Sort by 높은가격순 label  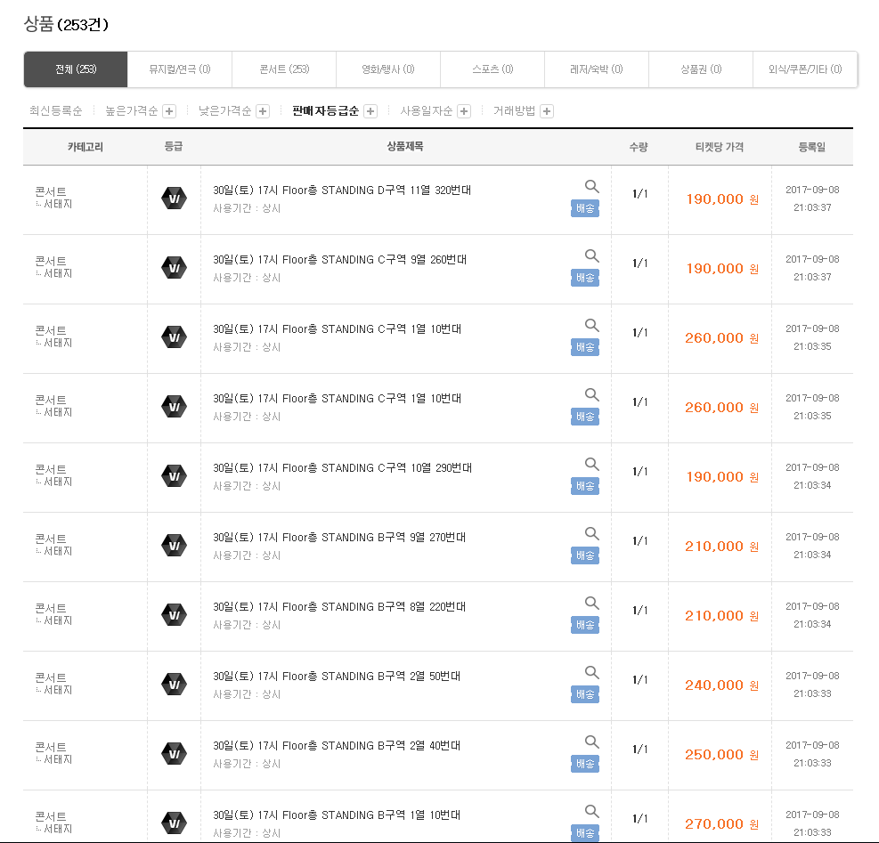132,111
